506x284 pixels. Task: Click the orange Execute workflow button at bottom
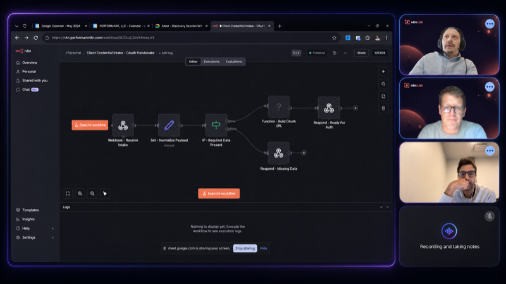click(219, 194)
